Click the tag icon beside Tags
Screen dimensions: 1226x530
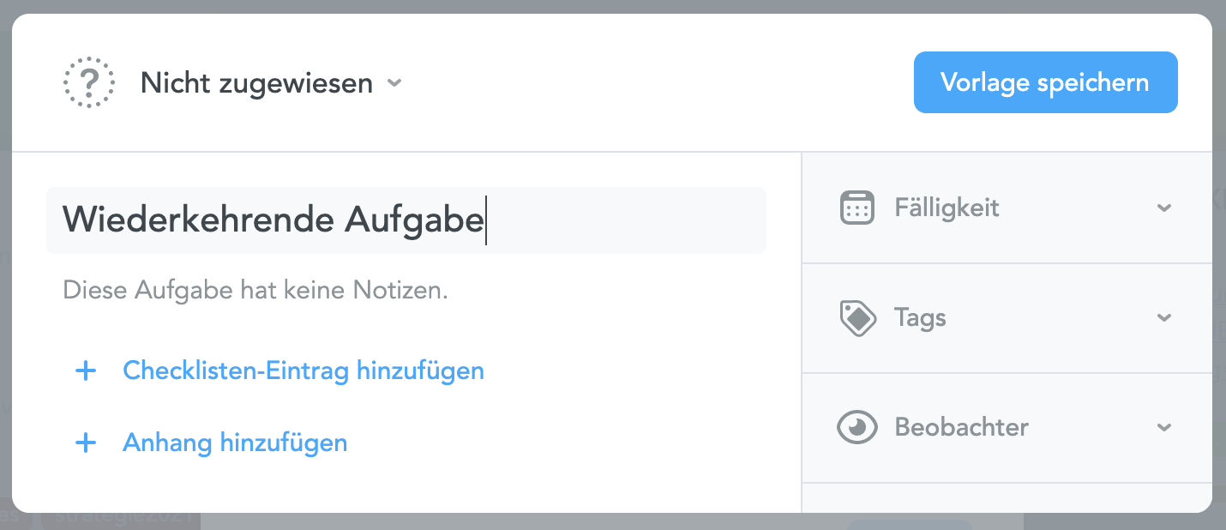(x=856, y=317)
